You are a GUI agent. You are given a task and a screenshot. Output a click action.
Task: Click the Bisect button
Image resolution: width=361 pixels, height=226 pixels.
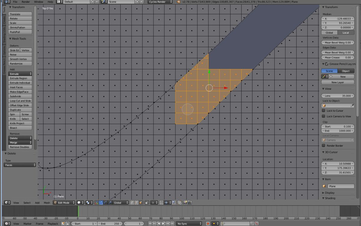(x=20, y=128)
